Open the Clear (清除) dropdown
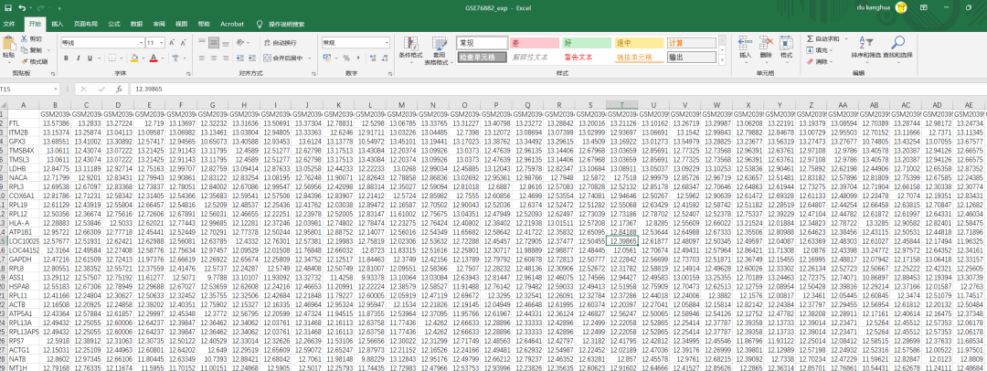Image resolution: width=987 pixels, height=371 pixels. [x=820, y=62]
